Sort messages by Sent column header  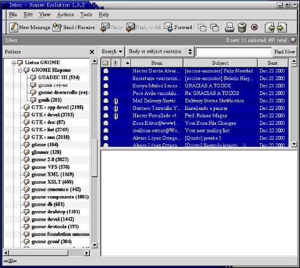pyautogui.click(x=273, y=63)
